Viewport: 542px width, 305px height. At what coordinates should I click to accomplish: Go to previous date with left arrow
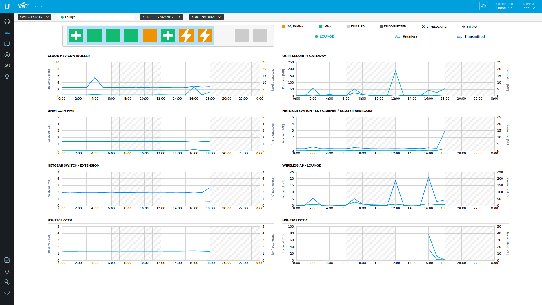[x=143, y=17]
